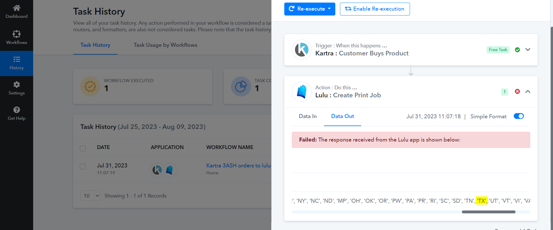This screenshot has width=553, height=230.
Task: Go to Workflows in sidebar
Action: click(x=16, y=38)
